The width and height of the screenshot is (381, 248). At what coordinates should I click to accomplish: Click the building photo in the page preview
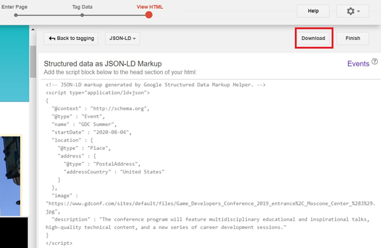tap(10, 176)
